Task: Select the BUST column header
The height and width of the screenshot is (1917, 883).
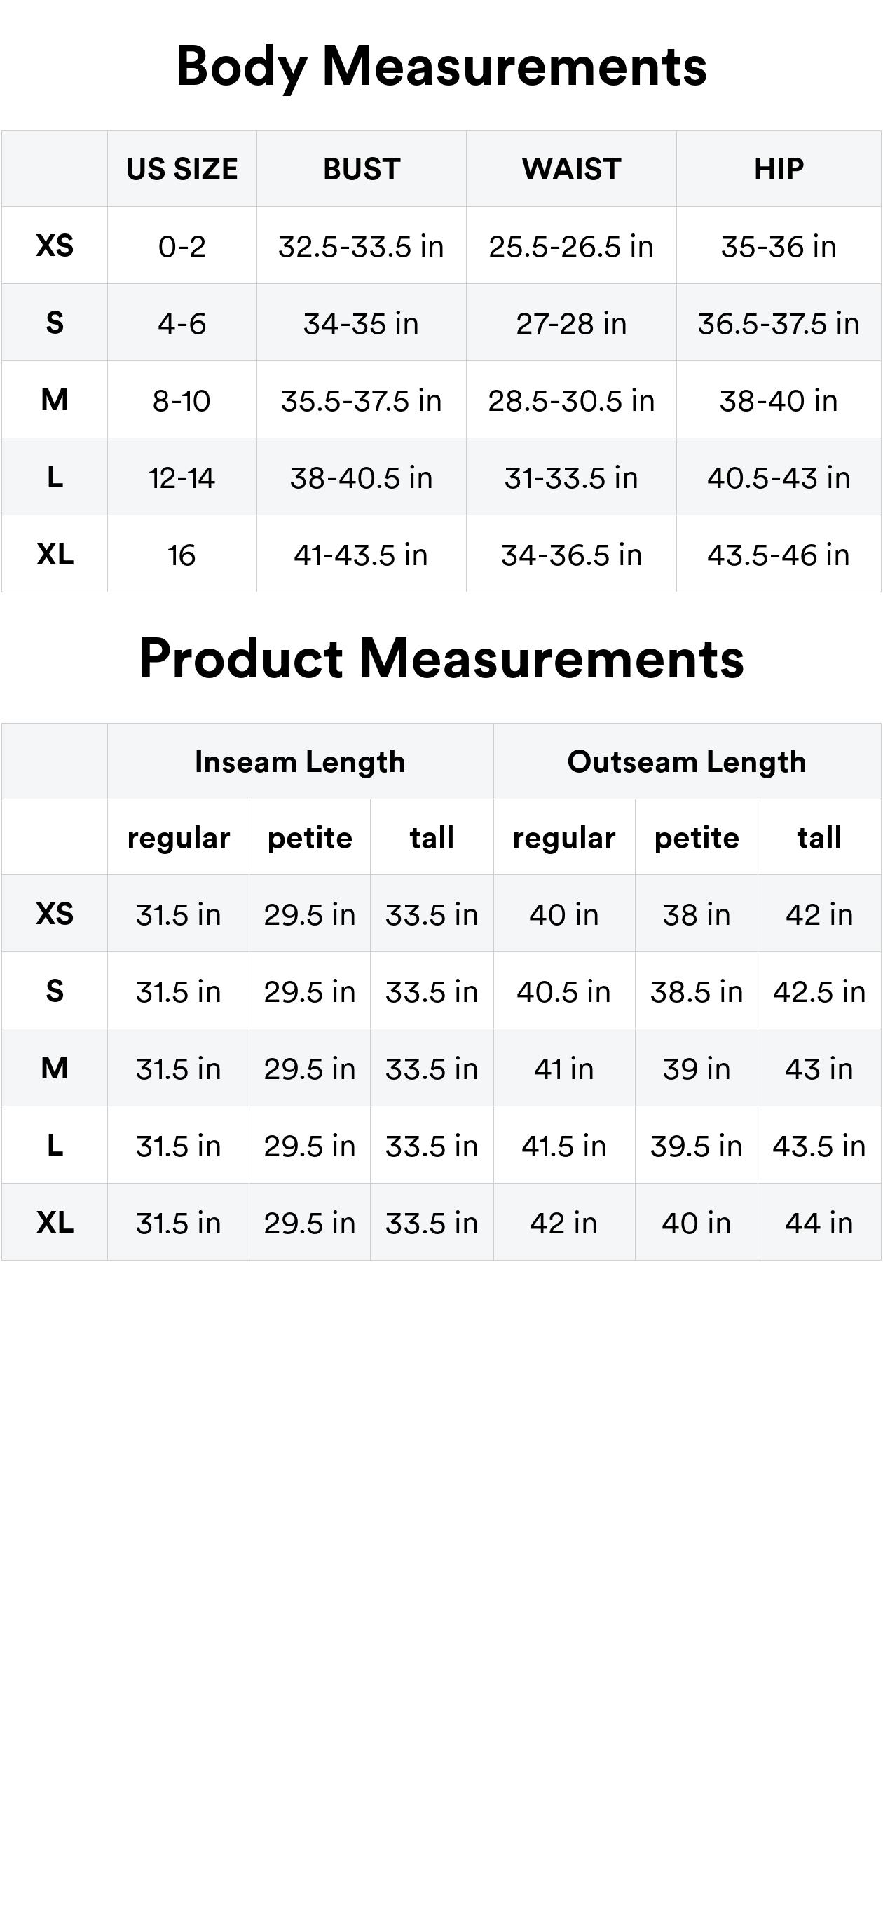Action: coord(362,170)
